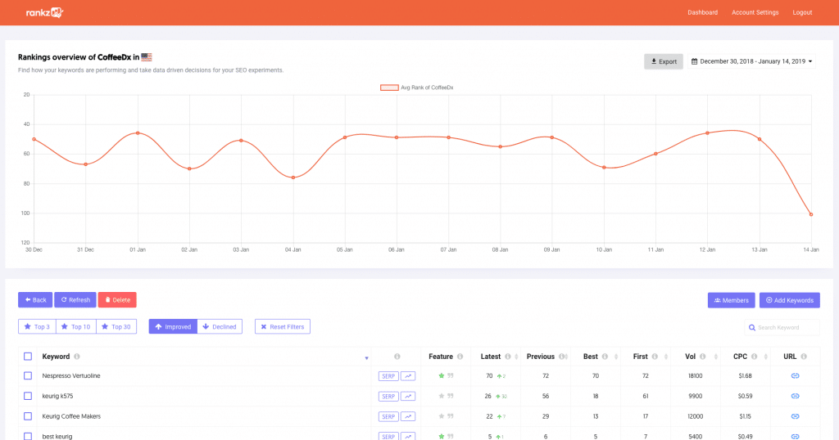Open the date range calendar icon

click(694, 61)
